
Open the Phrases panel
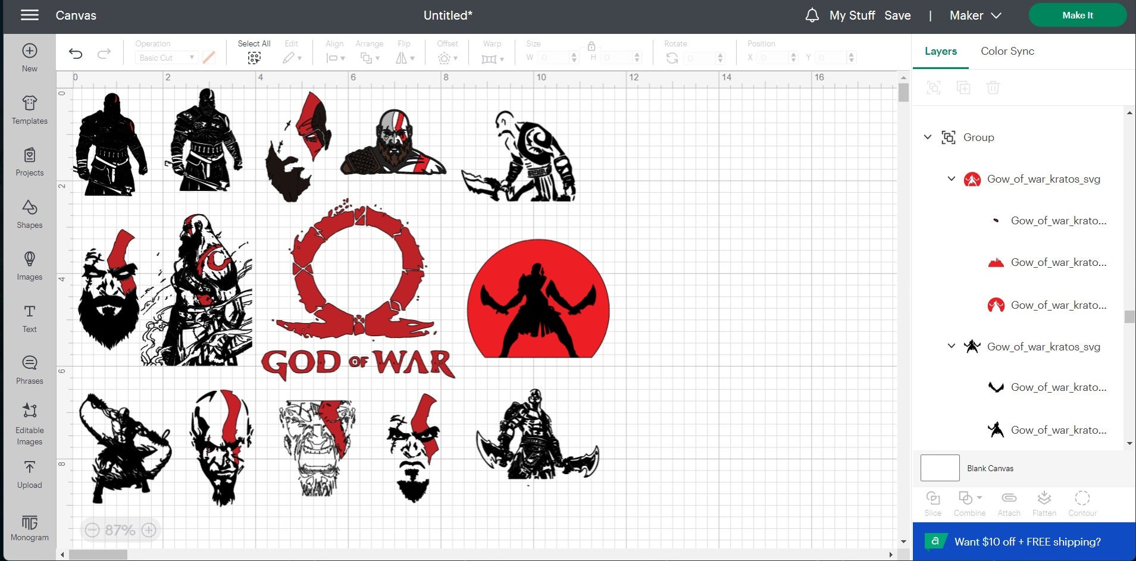pos(30,370)
